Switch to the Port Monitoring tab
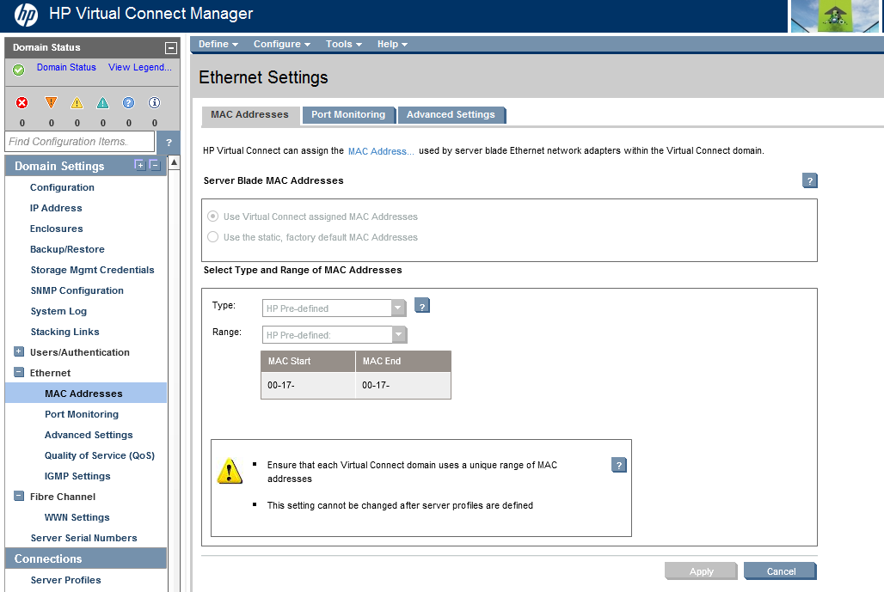This screenshot has width=884, height=592. tap(348, 115)
